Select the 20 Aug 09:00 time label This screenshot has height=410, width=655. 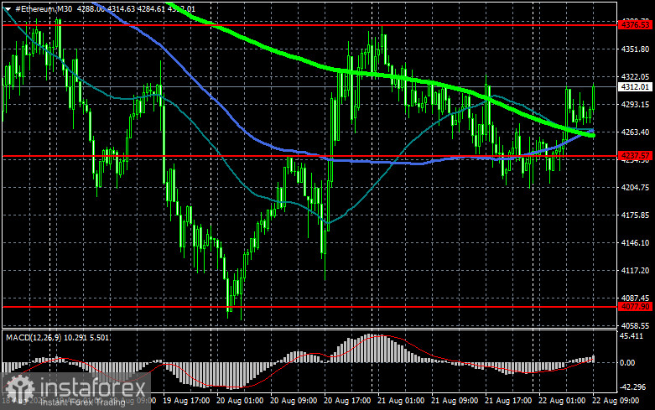[294, 401]
